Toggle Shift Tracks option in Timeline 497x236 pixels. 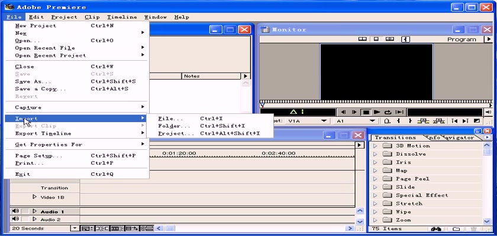pos(131,228)
